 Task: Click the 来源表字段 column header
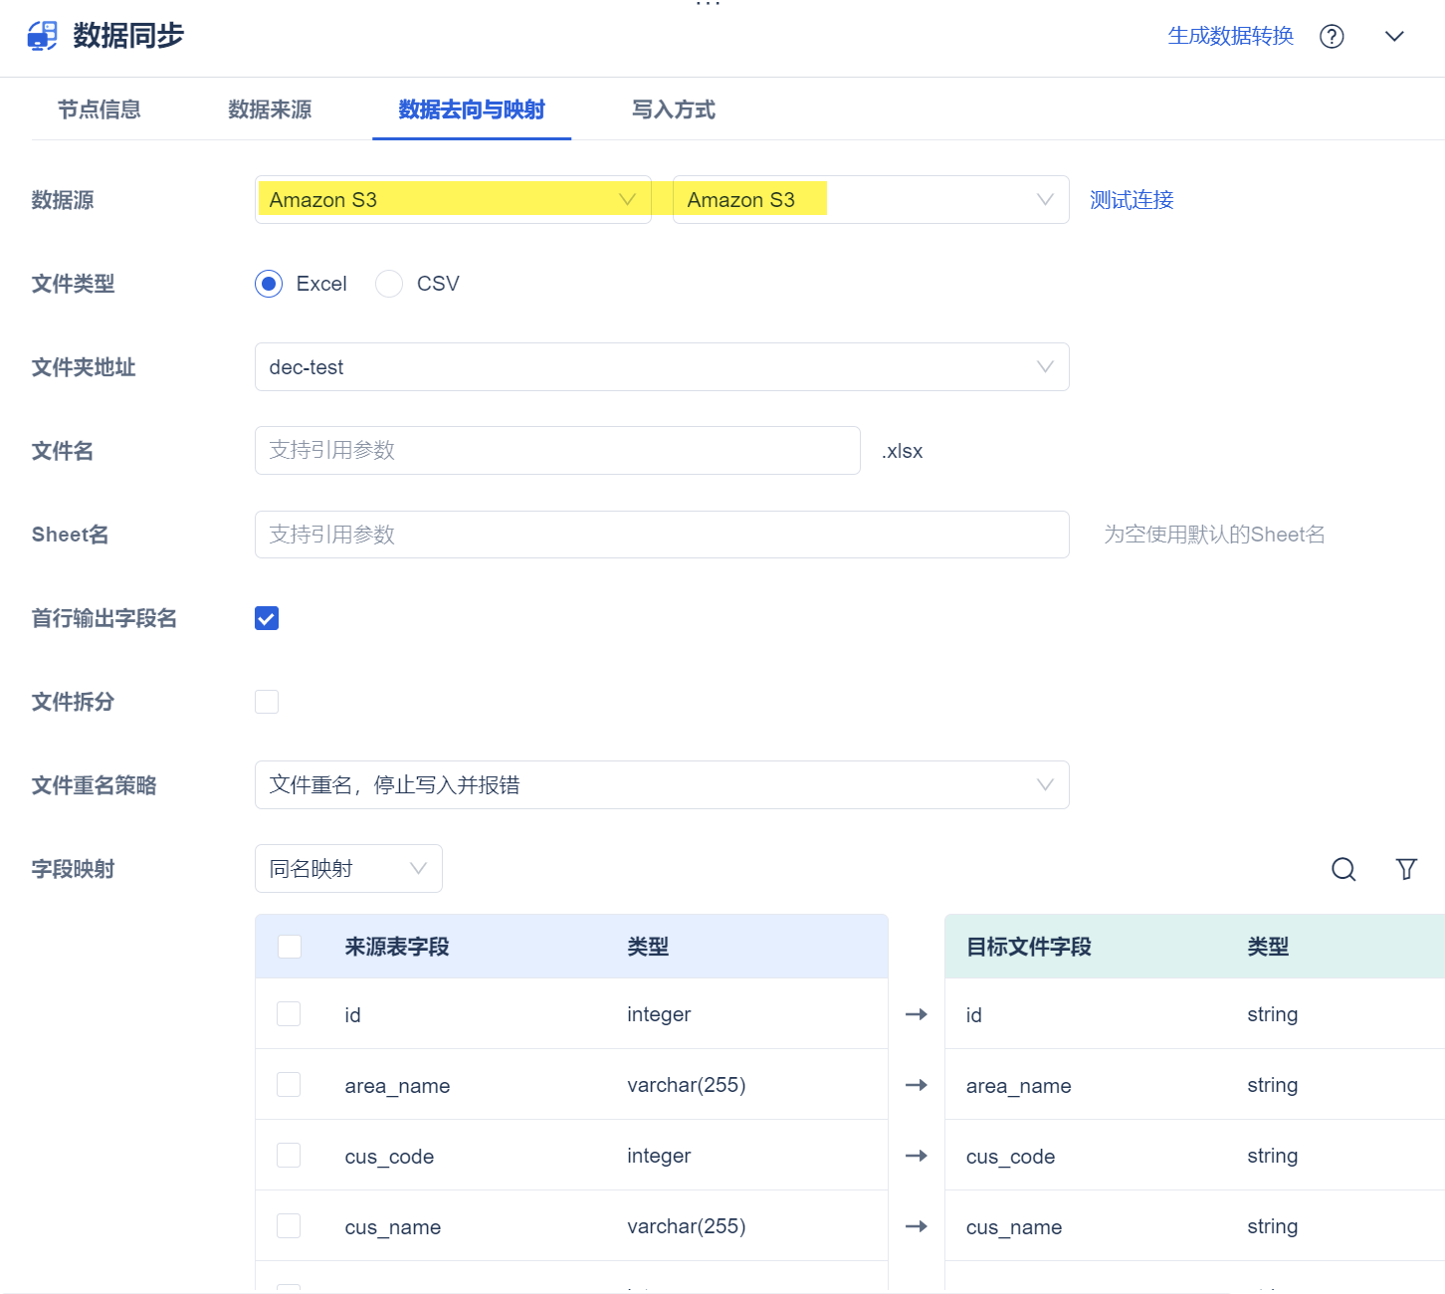[397, 947]
